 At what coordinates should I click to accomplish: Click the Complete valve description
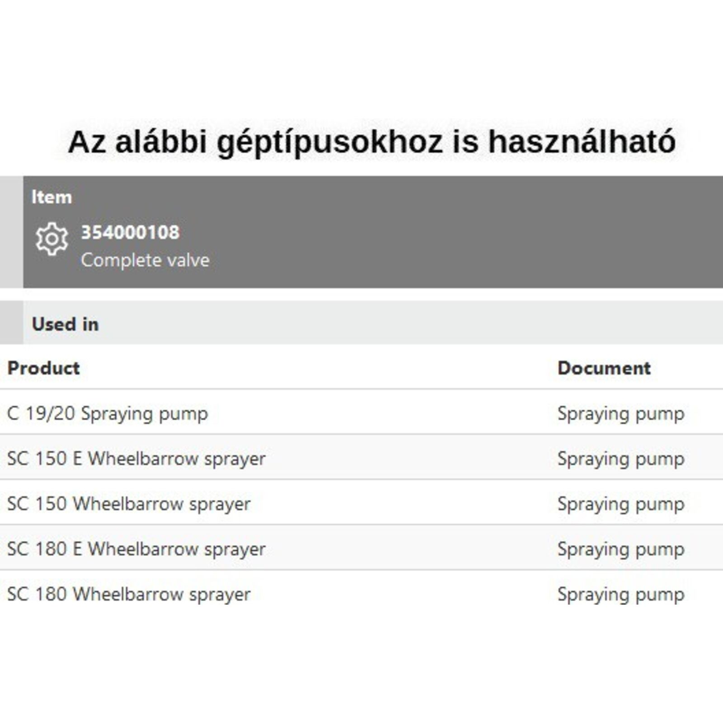[x=145, y=260]
